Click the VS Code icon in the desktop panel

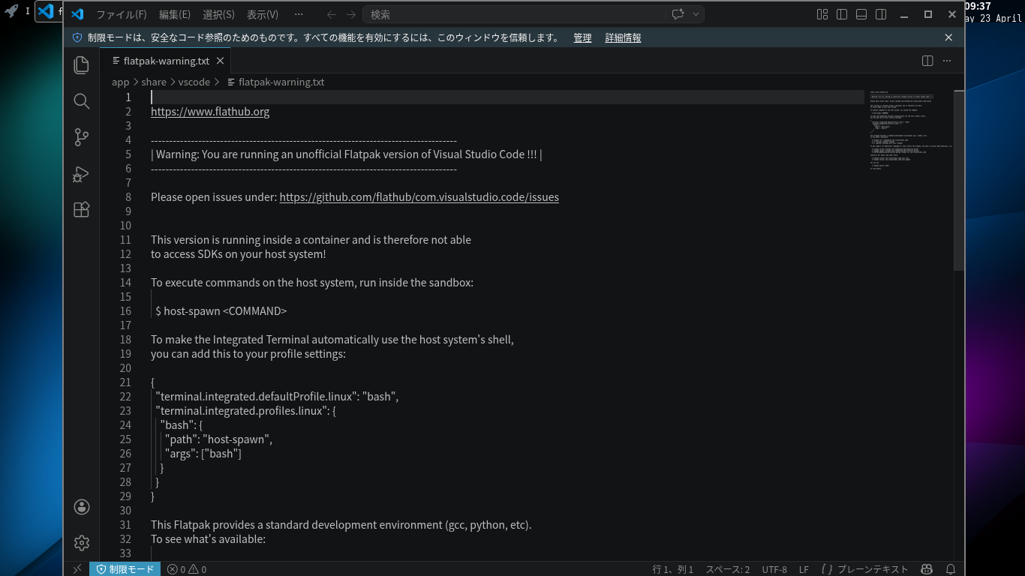(x=45, y=11)
